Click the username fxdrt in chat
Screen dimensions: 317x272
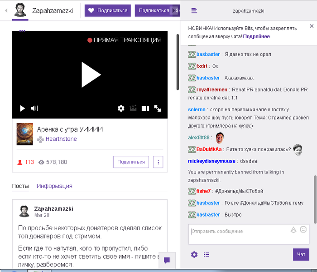(x=202, y=66)
